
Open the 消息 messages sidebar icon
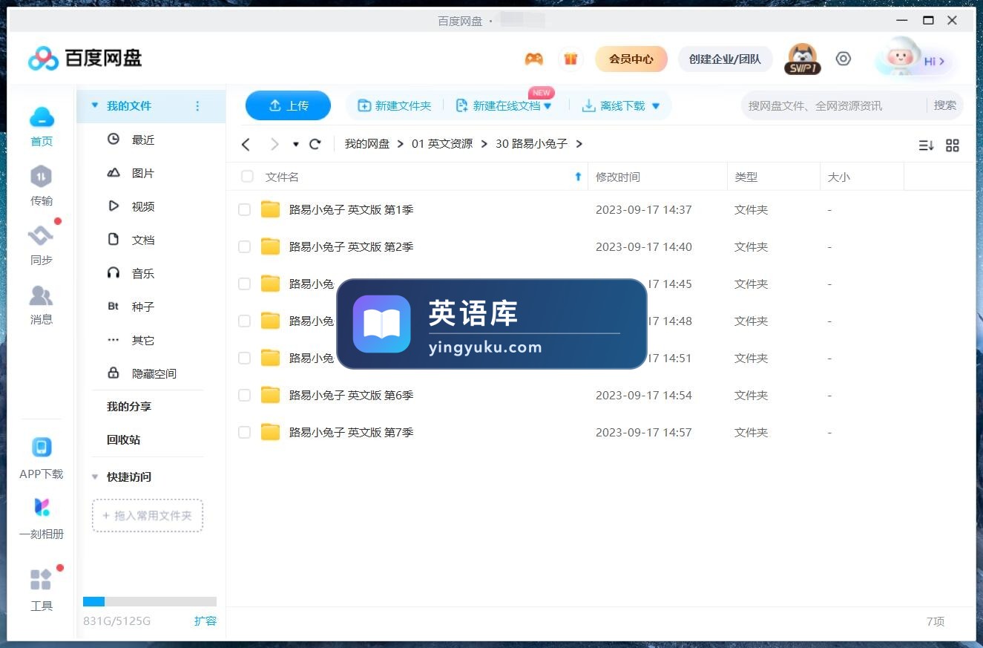coord(42,295)
